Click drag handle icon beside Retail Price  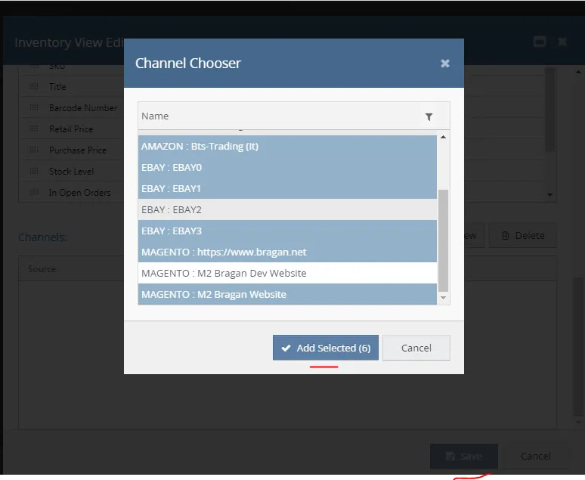tap(34, 129)
